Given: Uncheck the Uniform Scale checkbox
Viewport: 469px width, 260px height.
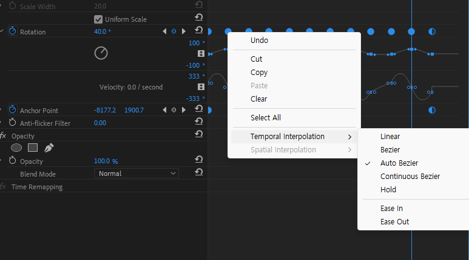Looking at the screenshot, I should 98,19.
